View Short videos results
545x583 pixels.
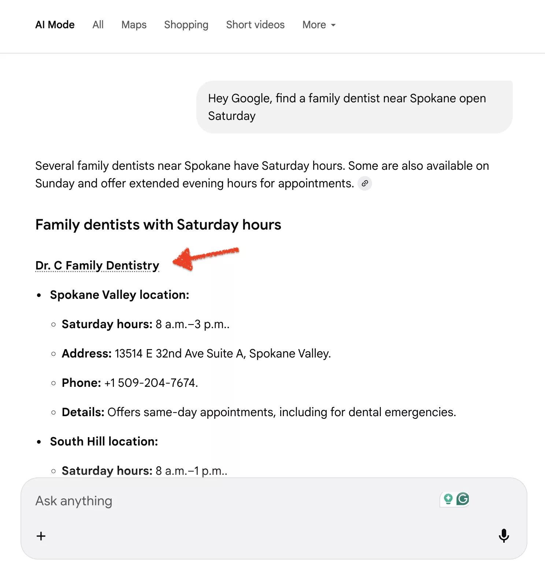click(255, 25)
